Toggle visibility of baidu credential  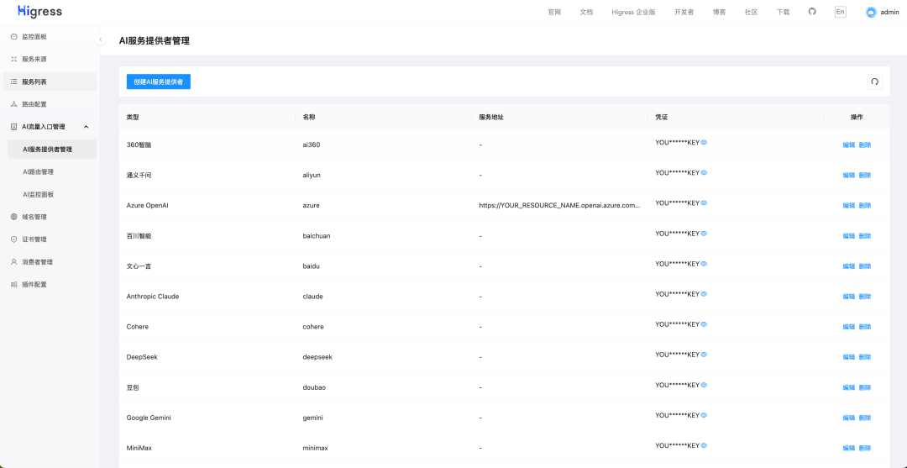704,263
